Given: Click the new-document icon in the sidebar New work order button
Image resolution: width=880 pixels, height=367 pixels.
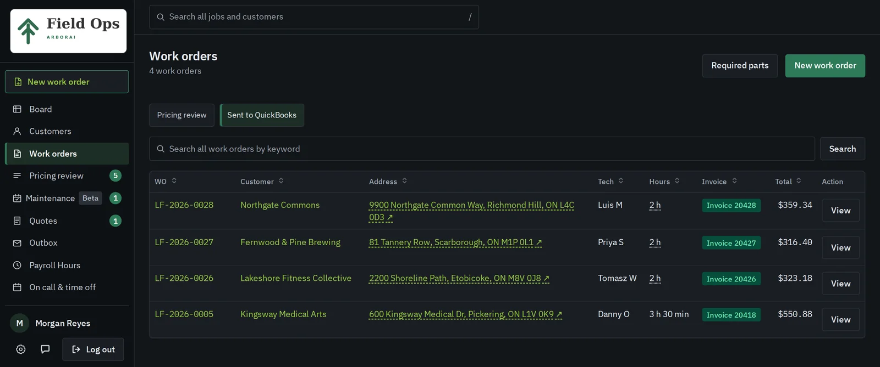Looking at the screenshot, I should (18, 82).
